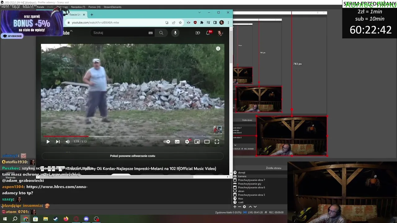Close the Trzecie Ur... Chrome tab
Viewport: 397px width, 223px height.
[x=84, y=15]
